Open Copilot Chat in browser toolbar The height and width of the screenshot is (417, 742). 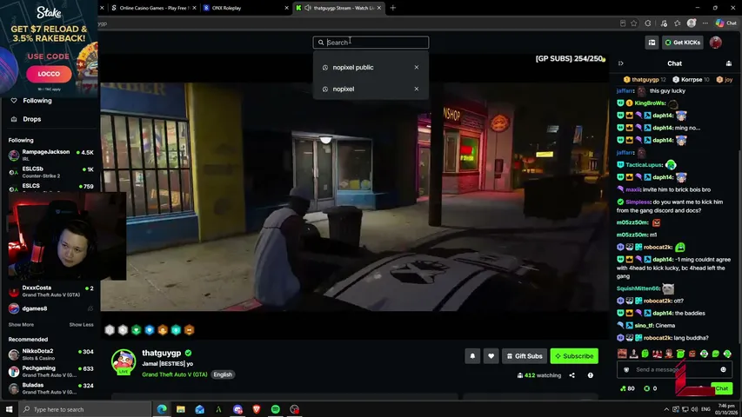click(x=726, y=23)
